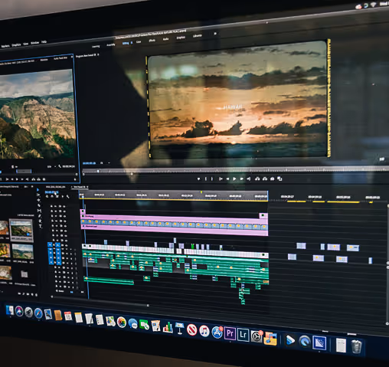
Task: Step forward one frame in Program monitor
Action: [241, 179]
